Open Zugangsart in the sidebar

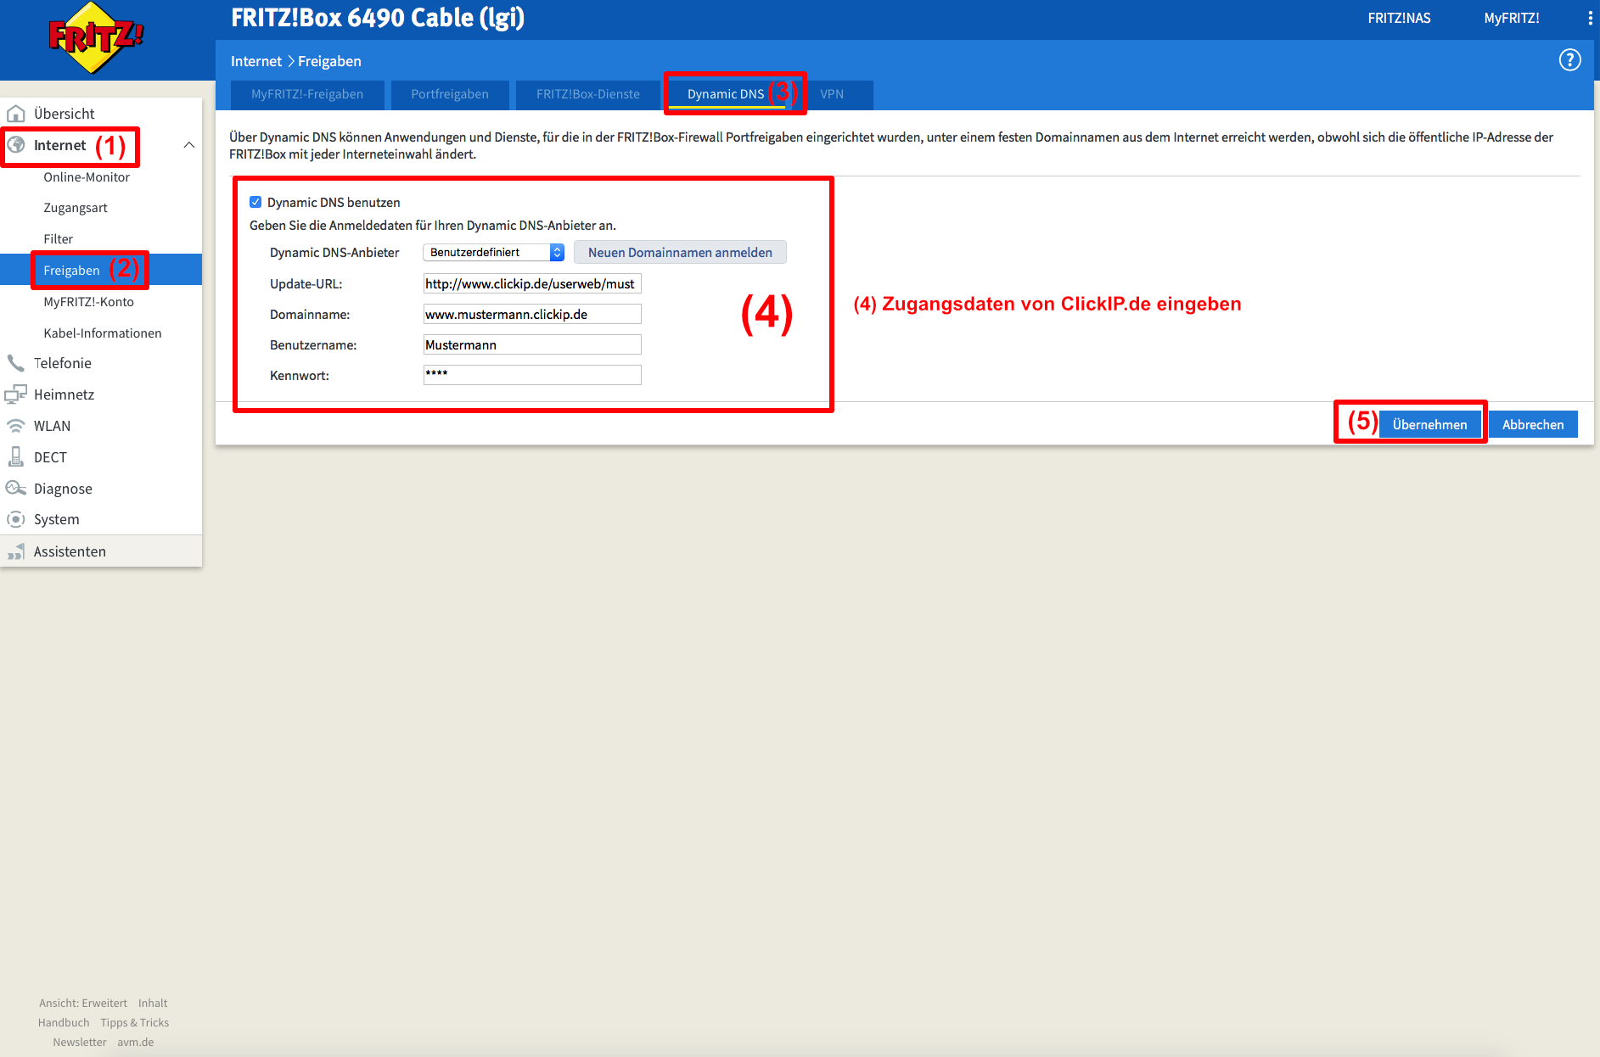tap(76, 208)
